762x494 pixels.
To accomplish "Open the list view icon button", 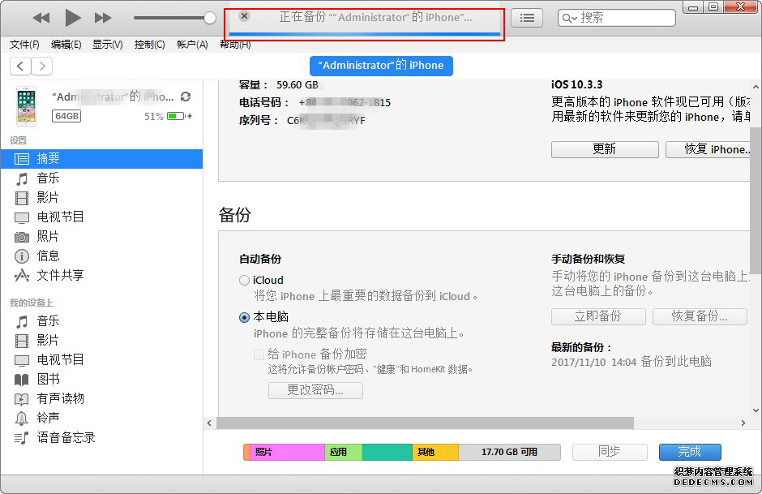I will pos(527,18).
